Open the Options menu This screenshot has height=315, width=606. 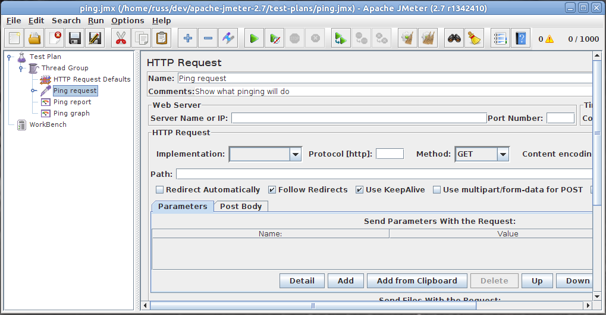[x=127, y=20]
